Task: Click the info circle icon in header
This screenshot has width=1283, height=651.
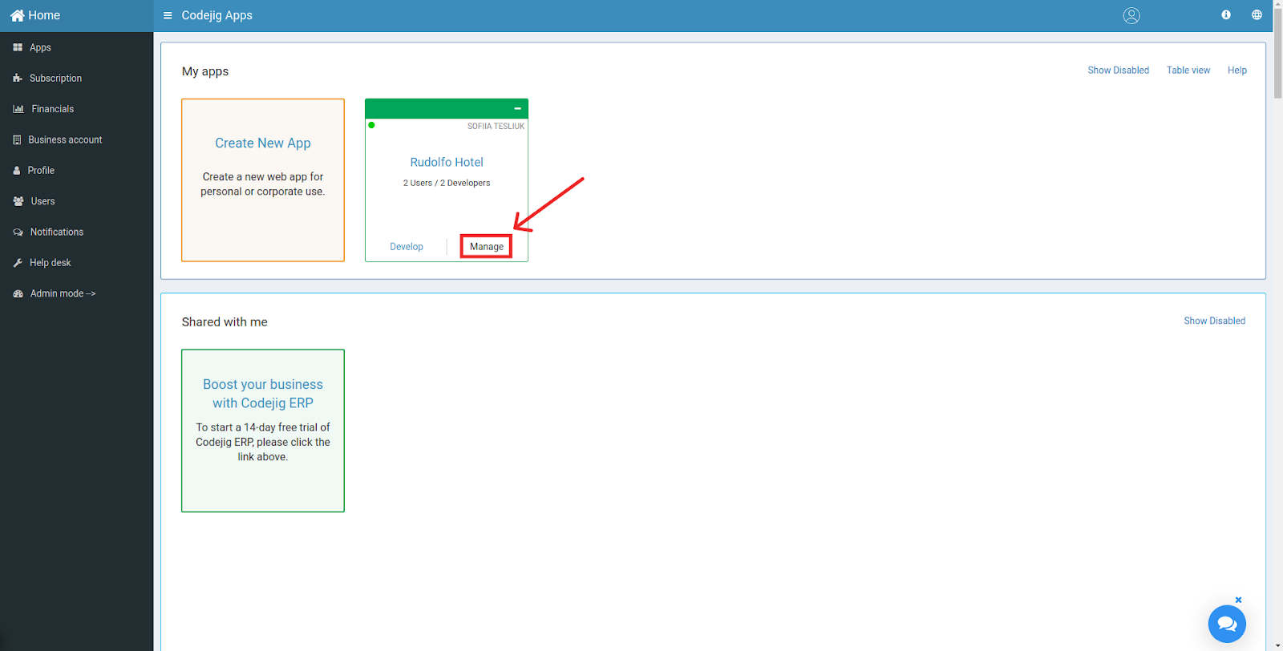Action: click(1226, 14)
